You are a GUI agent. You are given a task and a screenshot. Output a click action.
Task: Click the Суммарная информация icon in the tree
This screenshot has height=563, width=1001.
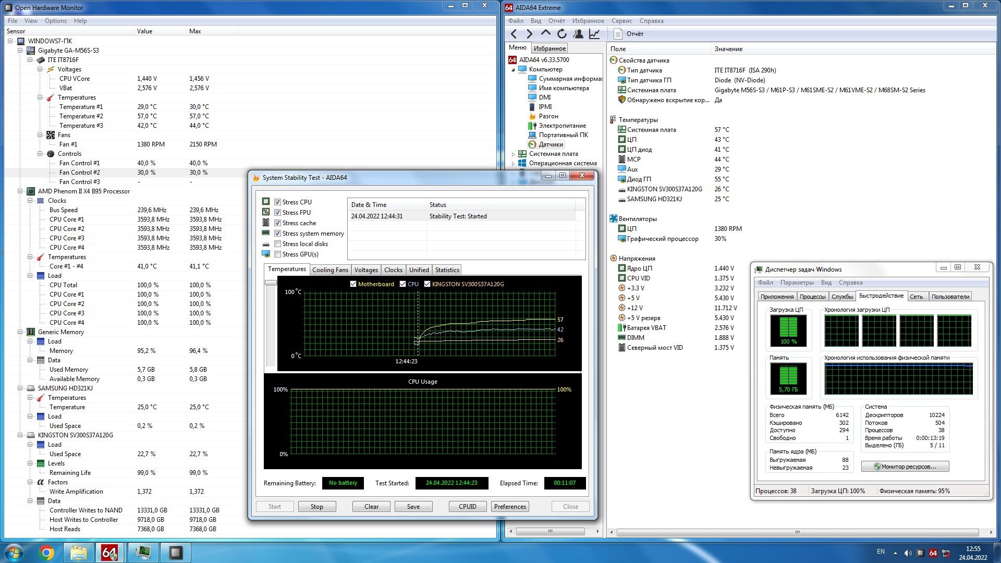tap(532, 79)
